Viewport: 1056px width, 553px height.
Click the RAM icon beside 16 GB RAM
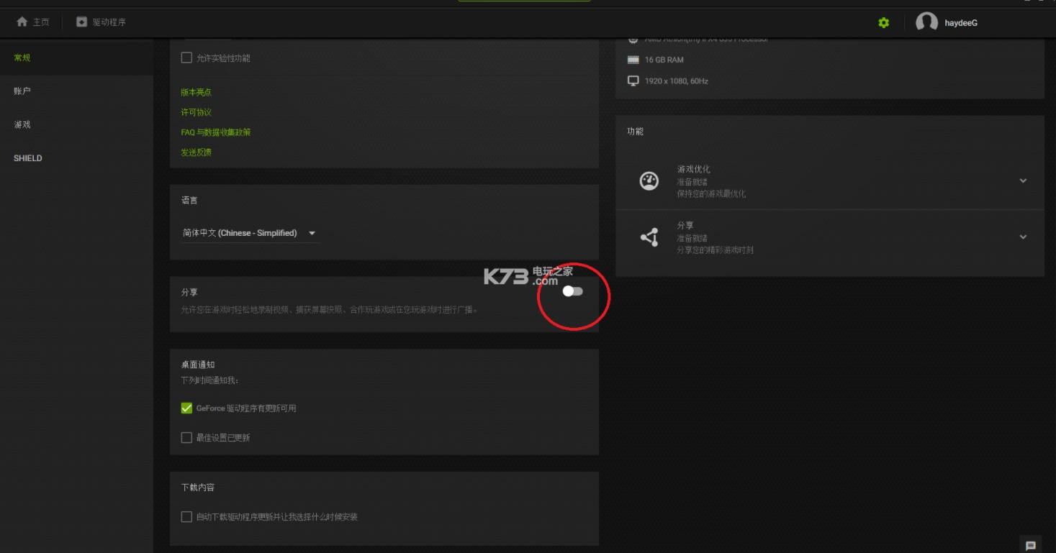pos(633,60)
